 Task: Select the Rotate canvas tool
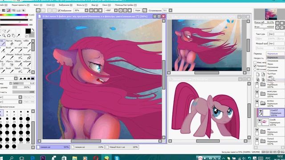pyautogui.click(x=8, y=36)
